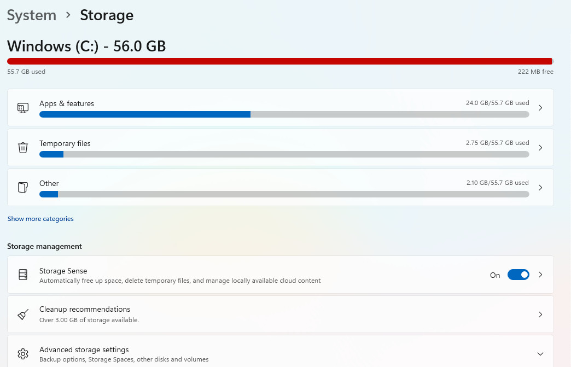Click the Other category document icon
Viewport: 571px width, 367px height.
[x=23, y=188]
